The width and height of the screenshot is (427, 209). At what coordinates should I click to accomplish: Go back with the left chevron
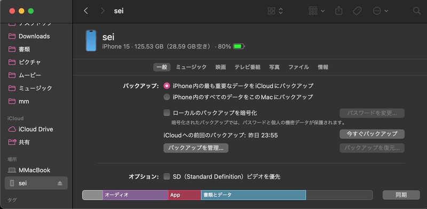[86, 11]
